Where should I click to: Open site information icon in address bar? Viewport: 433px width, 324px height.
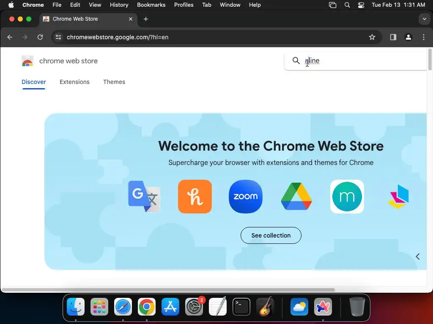coord(58,37)
